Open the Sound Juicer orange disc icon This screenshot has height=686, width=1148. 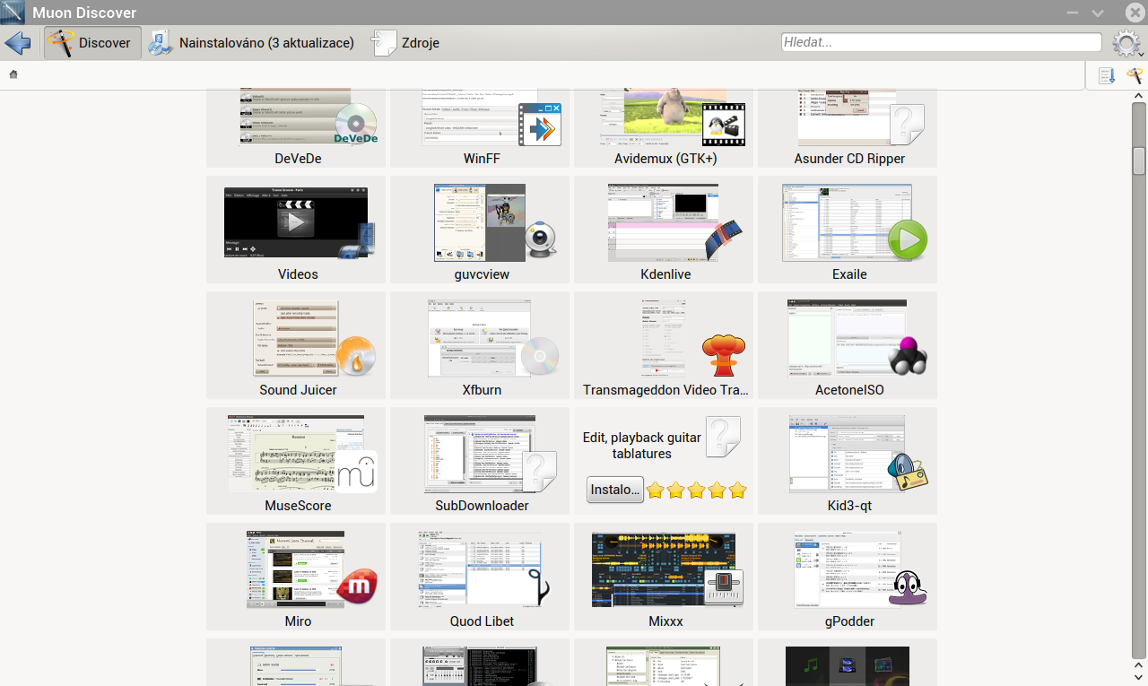pos(356,356)
